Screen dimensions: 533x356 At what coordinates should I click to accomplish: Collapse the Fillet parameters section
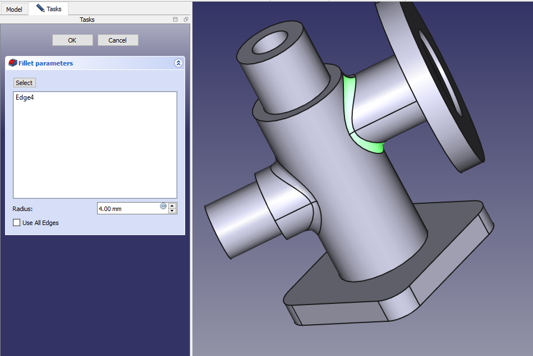[178, 63]
